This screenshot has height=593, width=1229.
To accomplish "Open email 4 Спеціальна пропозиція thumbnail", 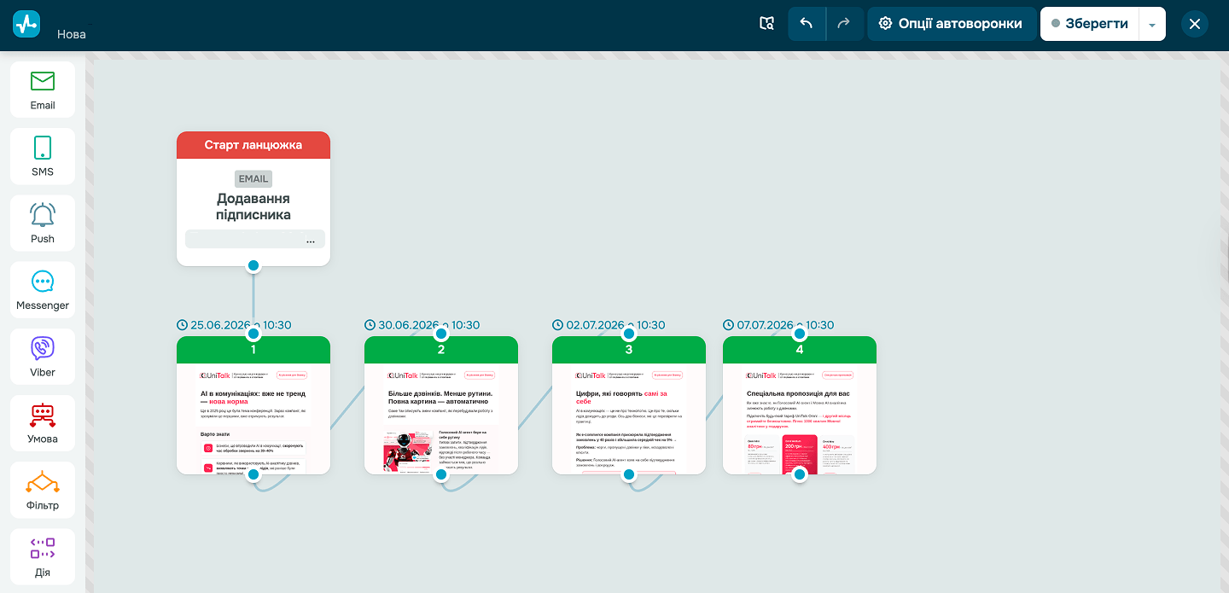I will pos(800,418).
